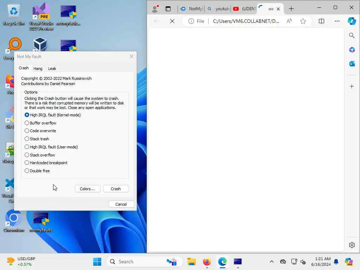Open File Explorer from the taskbar

(191, 262)
